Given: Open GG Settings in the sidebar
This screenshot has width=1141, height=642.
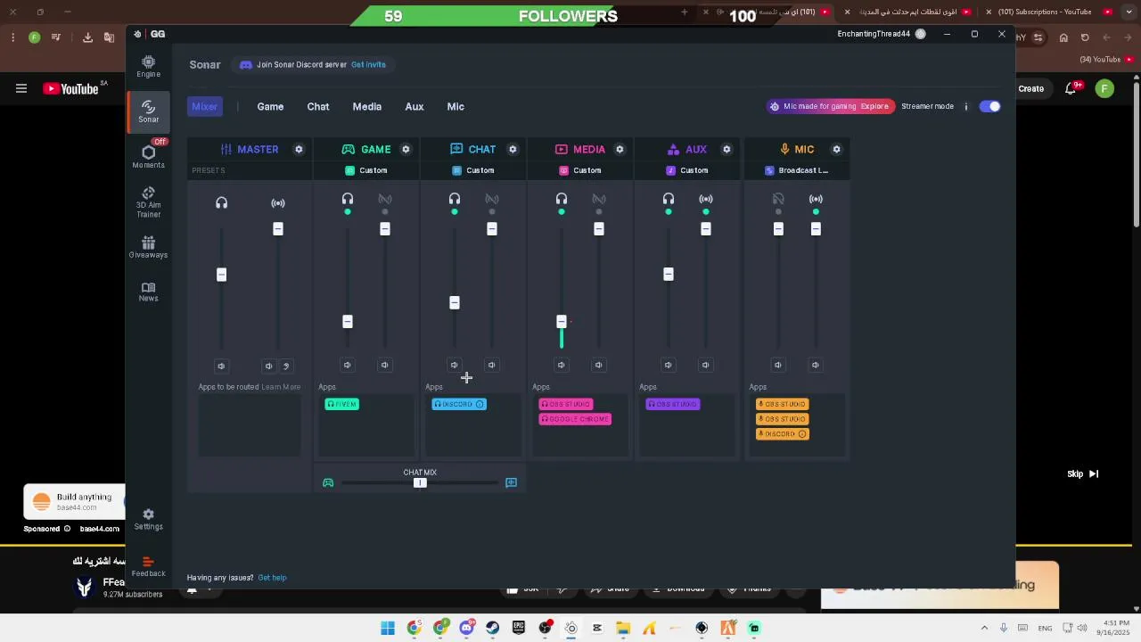Looking at the screenshot, I should click(x=148, y=520).
